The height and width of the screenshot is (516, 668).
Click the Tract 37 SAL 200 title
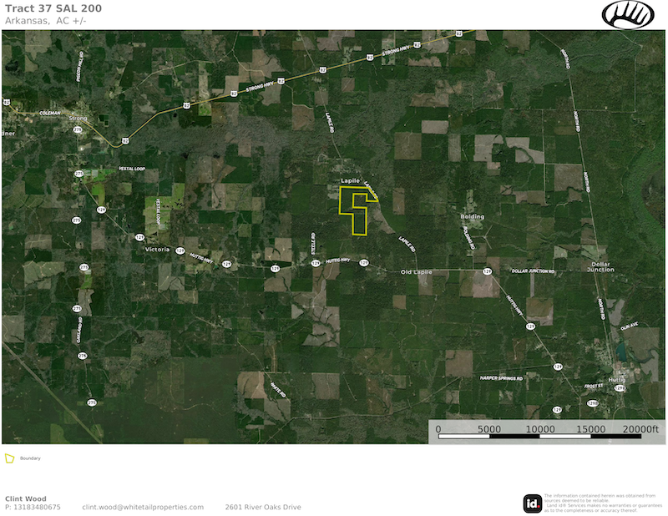click(x=44, y=8)
